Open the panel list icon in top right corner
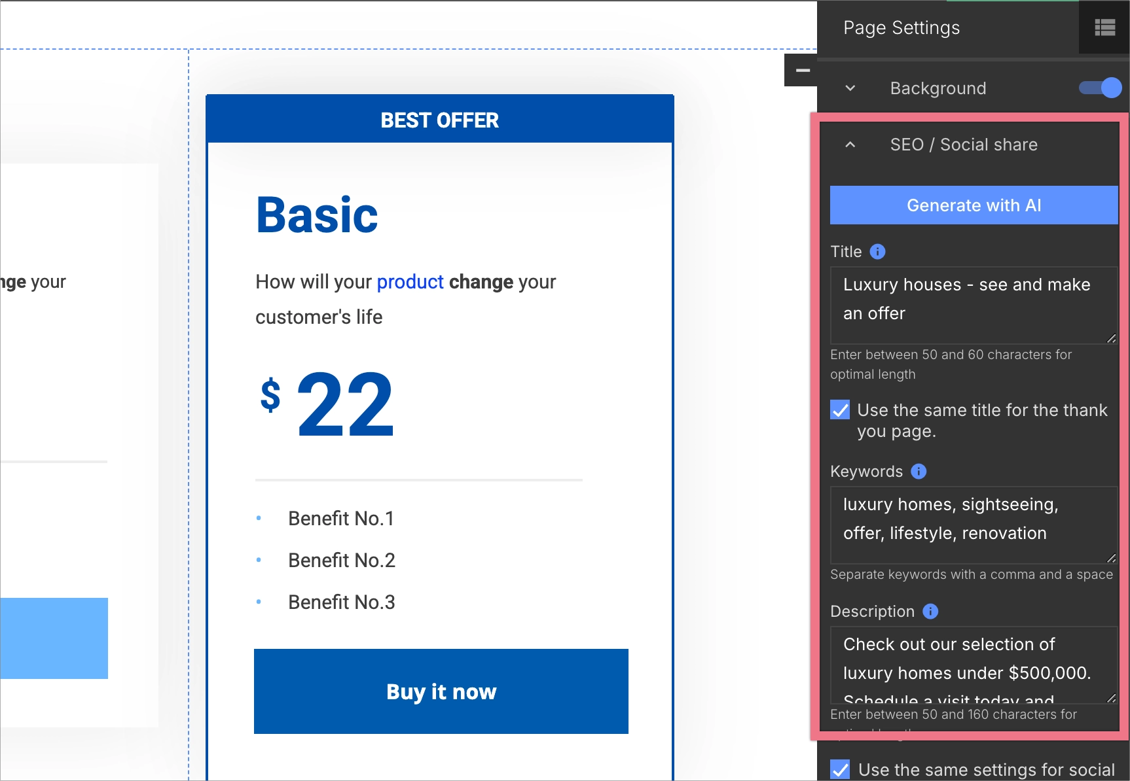The height and width of the screenshot is (781, 1130). point(1104,27)
